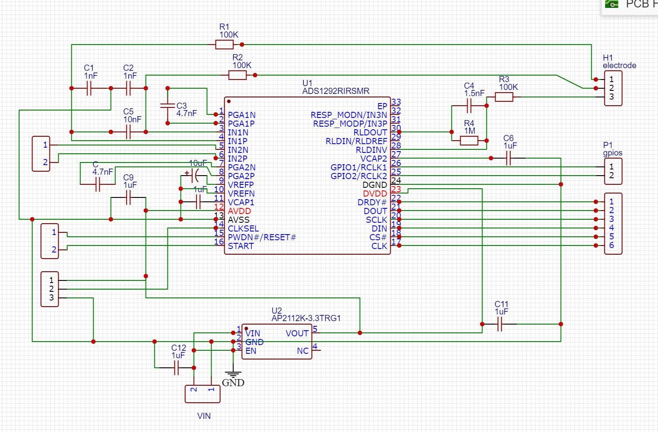Screen dimensions: 658x432
Task: Click the ADS1292RIRSMR part name label
Action: [x=336, y=91]
